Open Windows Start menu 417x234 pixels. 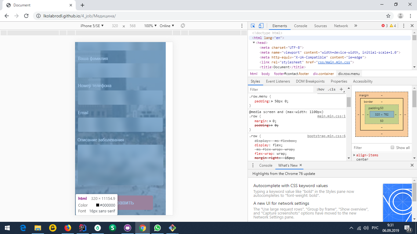7,228
